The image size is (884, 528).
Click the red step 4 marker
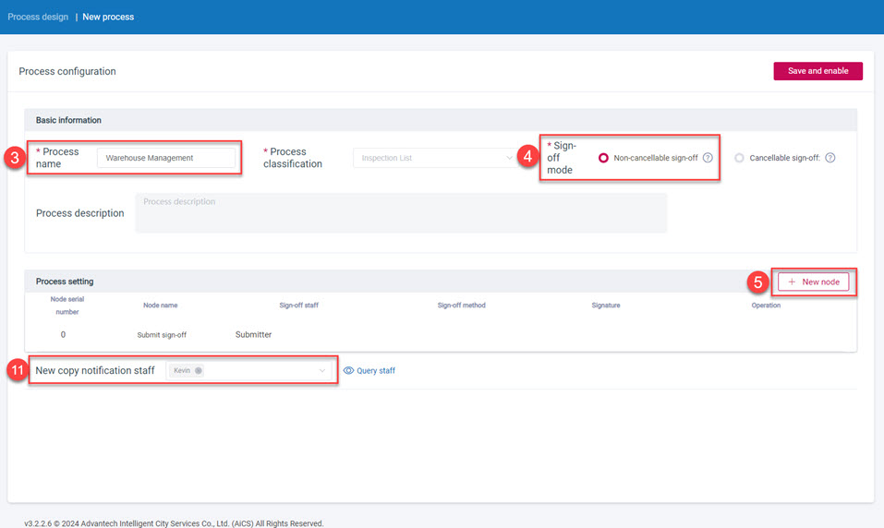click(x=527, y=157)
